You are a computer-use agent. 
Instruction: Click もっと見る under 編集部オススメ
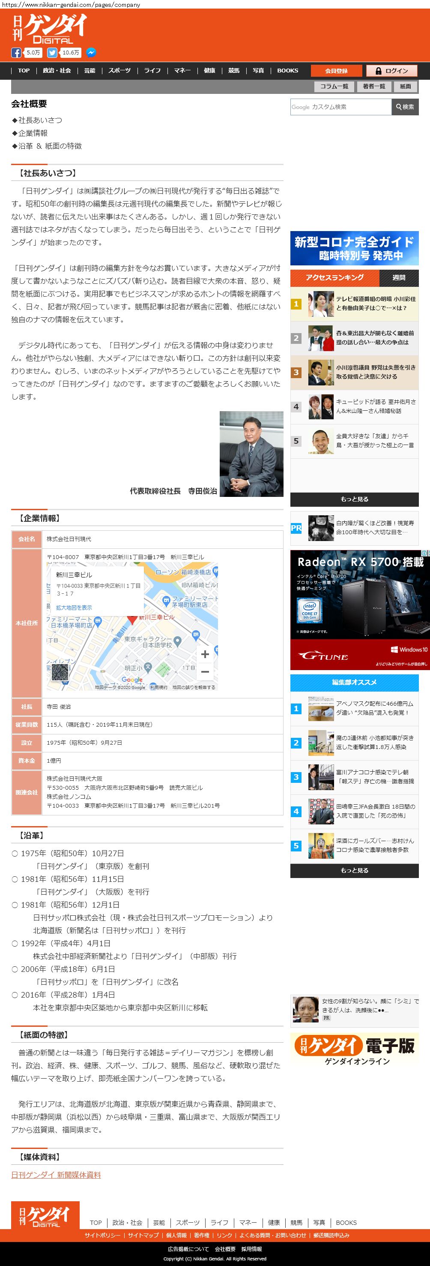(354, 870)
